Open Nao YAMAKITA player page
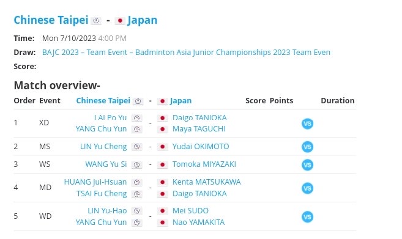Image resolution: width=402 pixels, height=239 pixels. point(198,222)
